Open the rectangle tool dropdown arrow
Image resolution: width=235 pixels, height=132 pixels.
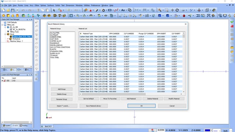pos(113,10)
